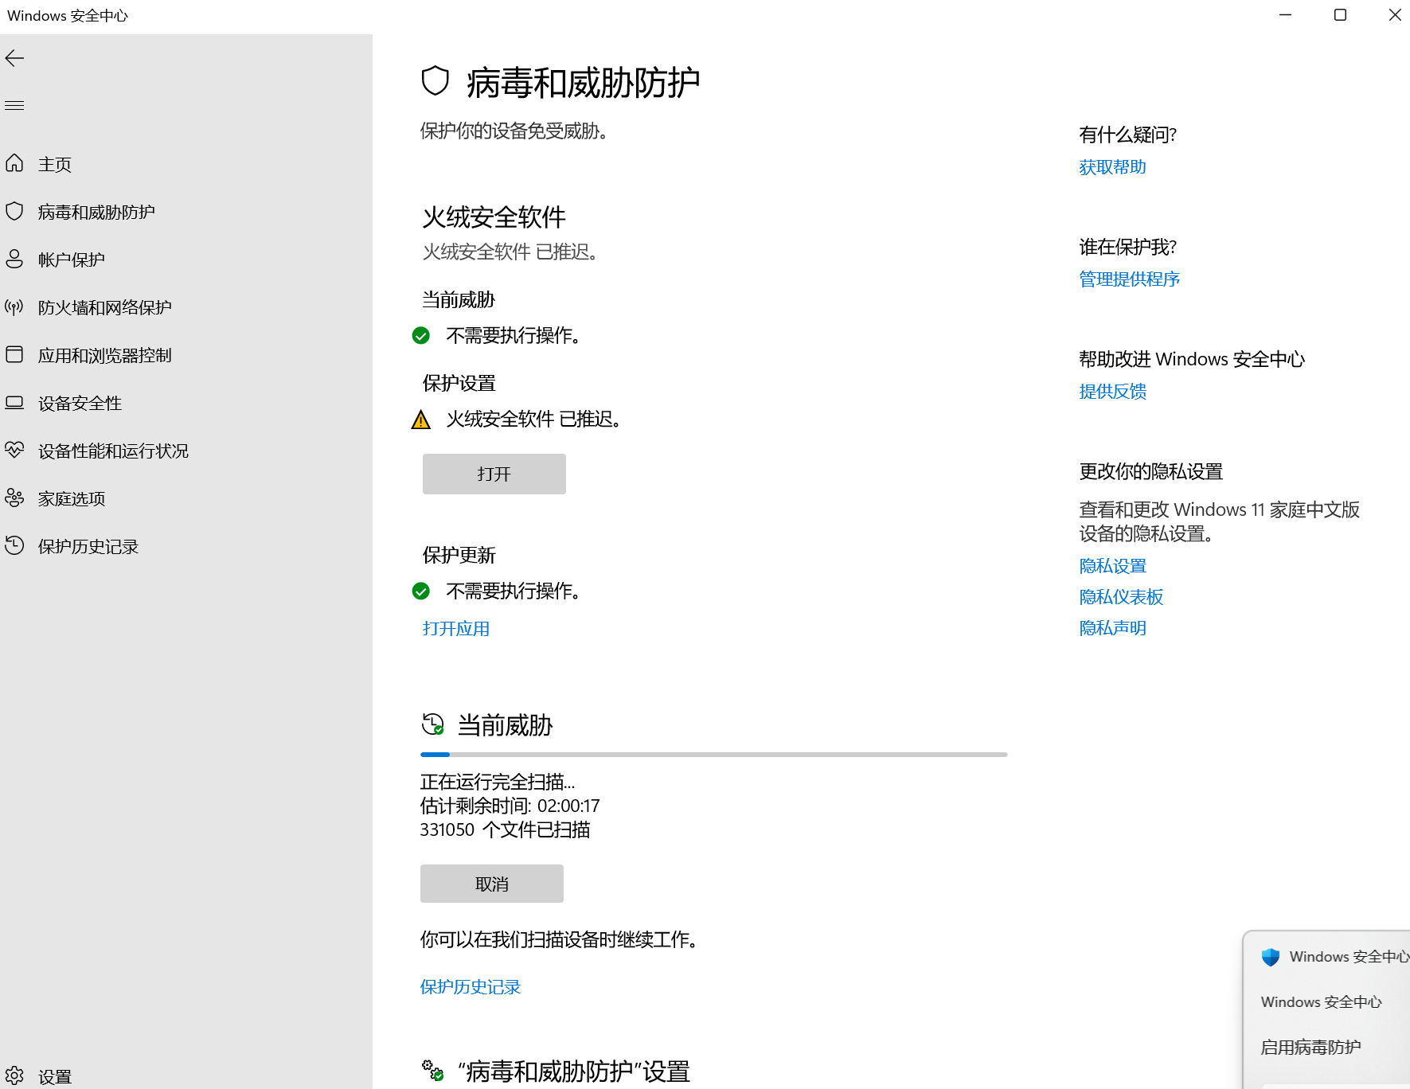Minimize the Windows 安全中心 window
This screenshot has width=1410, height=1089.
[x=1285, y=15]
